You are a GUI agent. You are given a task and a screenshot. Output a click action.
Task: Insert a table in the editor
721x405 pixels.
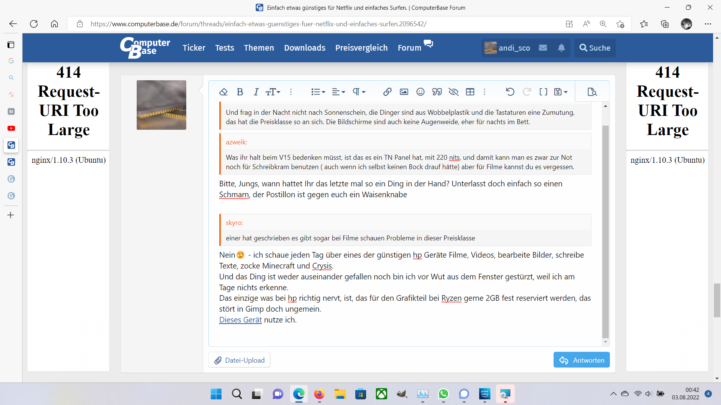pyautogui.click(x=470, y=92)
